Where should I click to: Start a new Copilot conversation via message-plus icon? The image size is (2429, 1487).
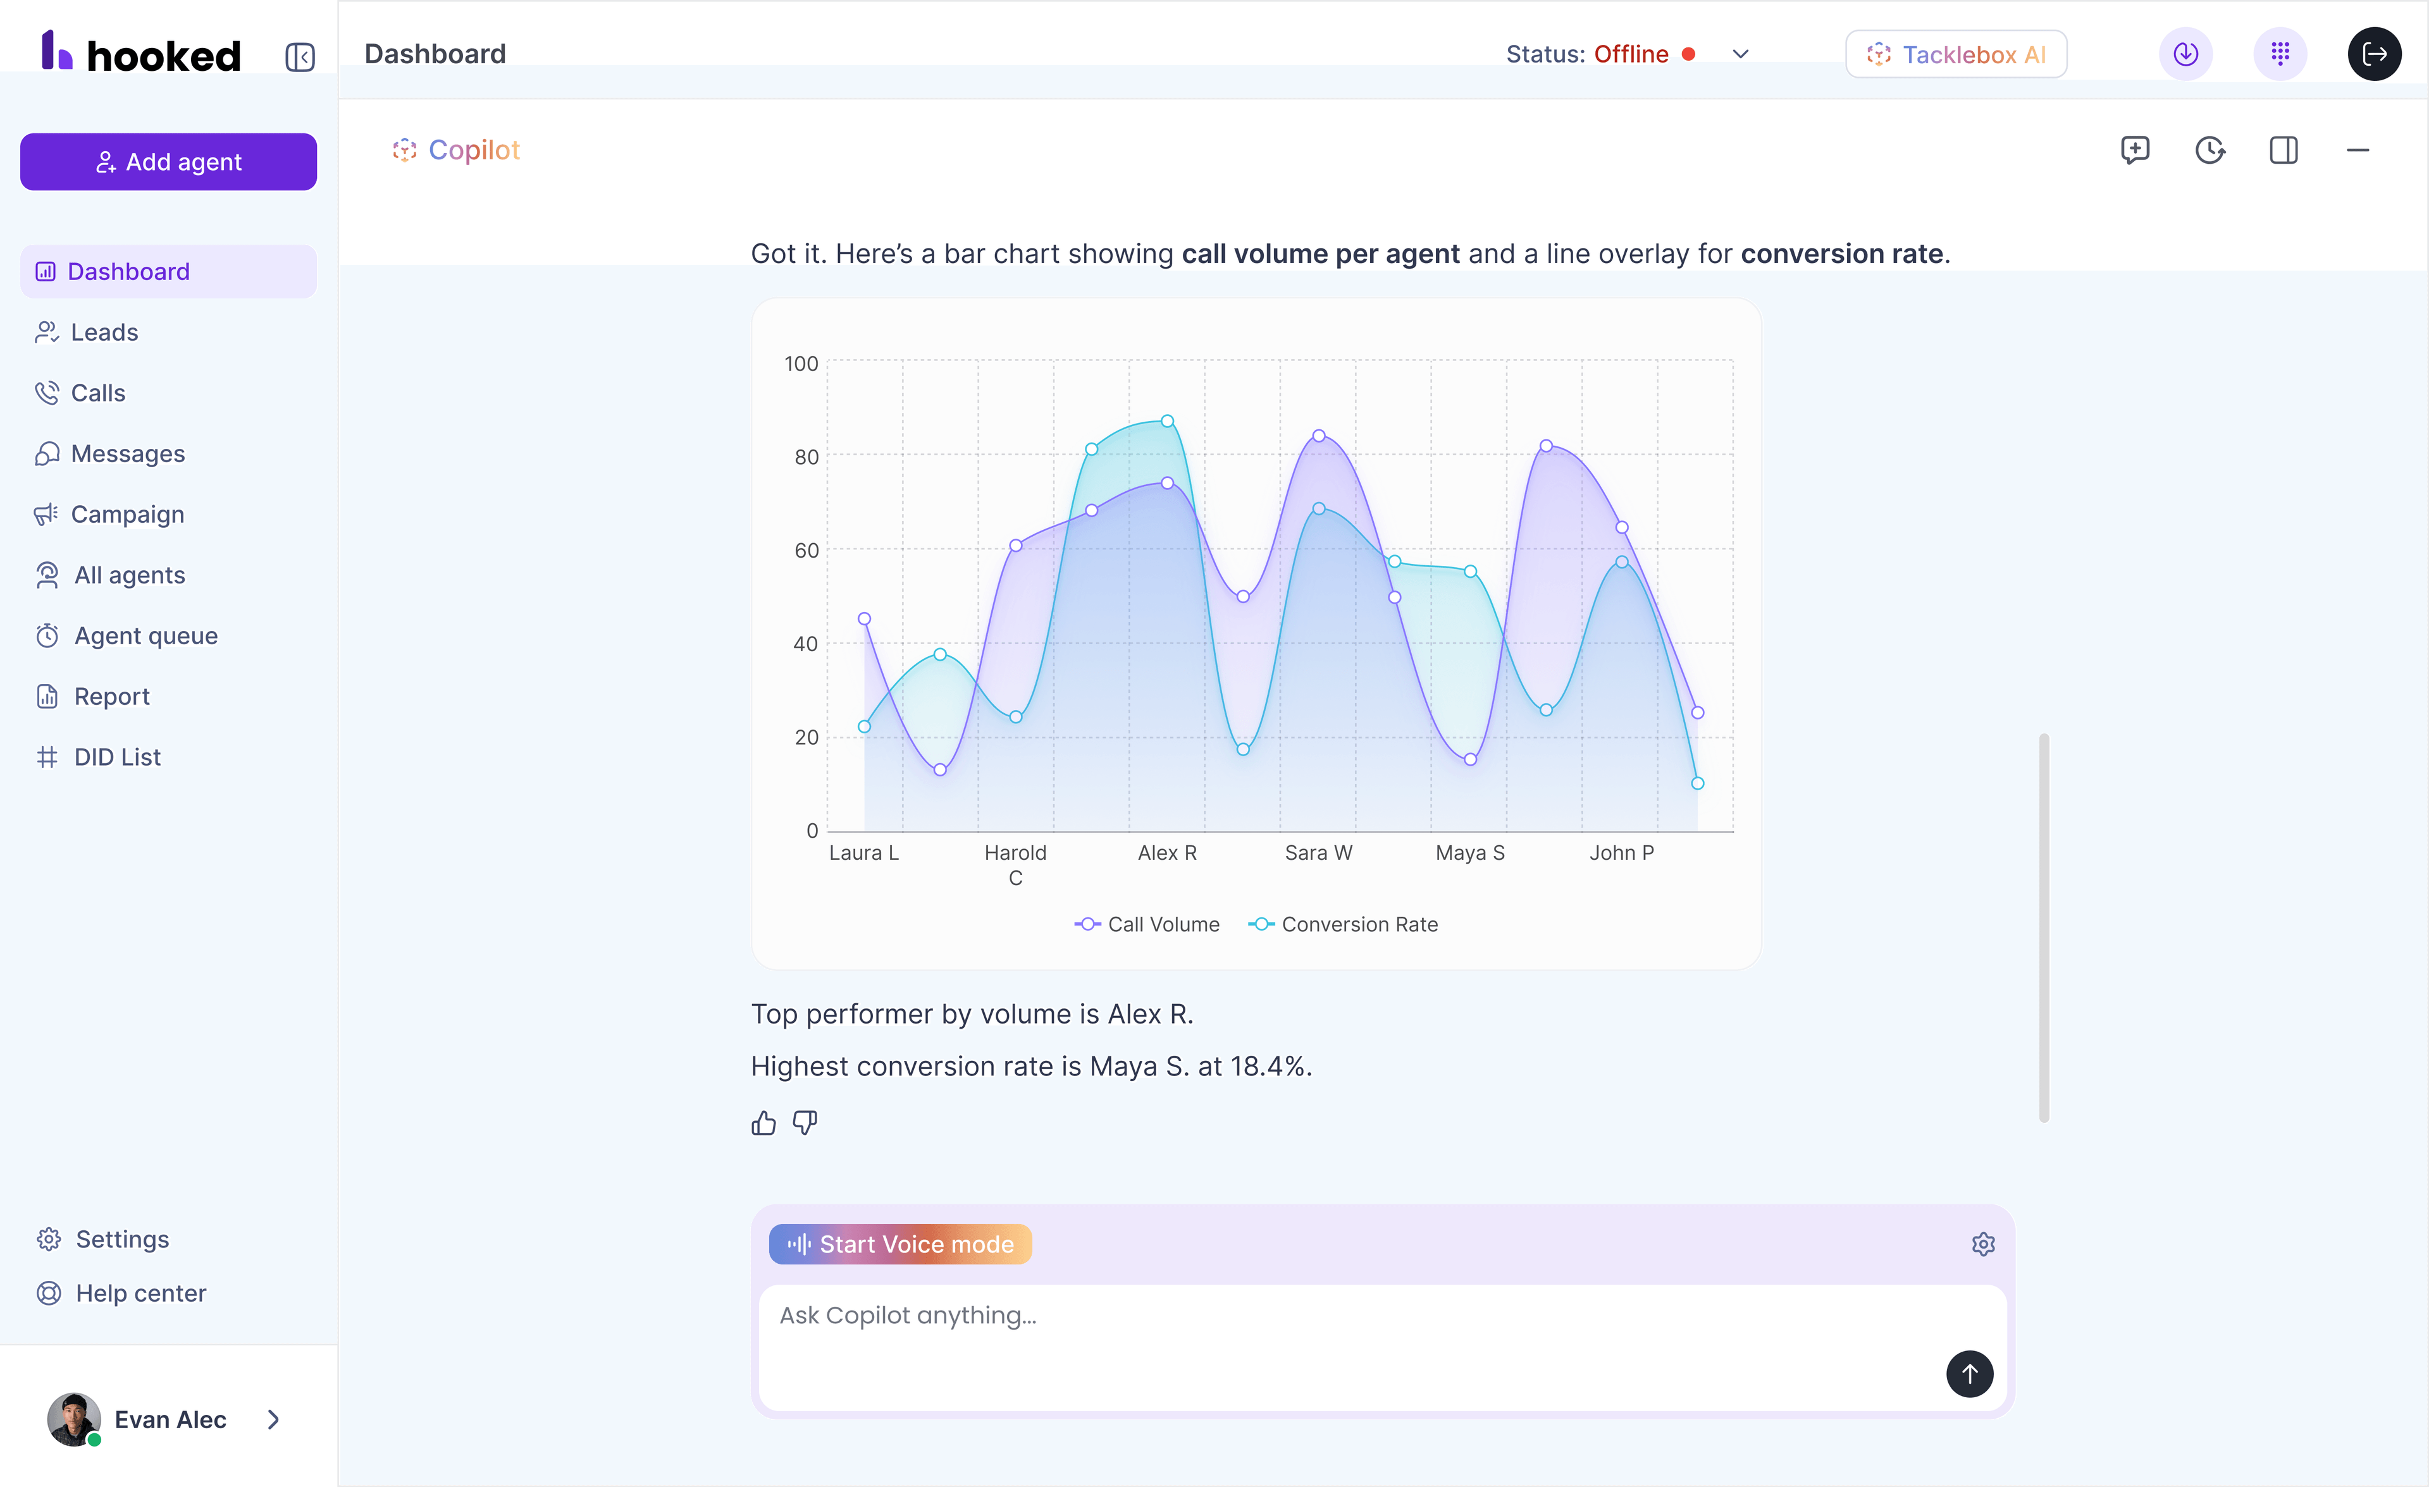(2136, 150)
